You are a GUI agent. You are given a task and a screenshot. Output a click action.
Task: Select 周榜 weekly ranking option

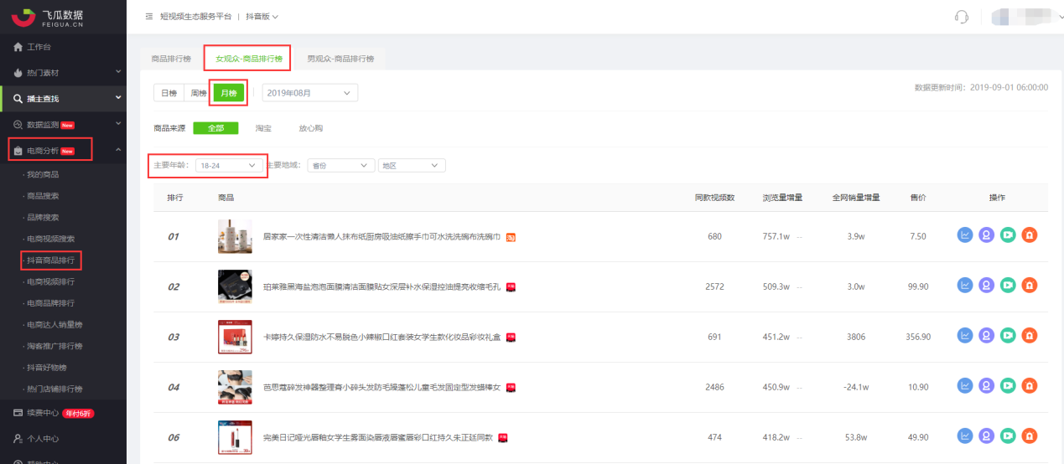point(198,93)
